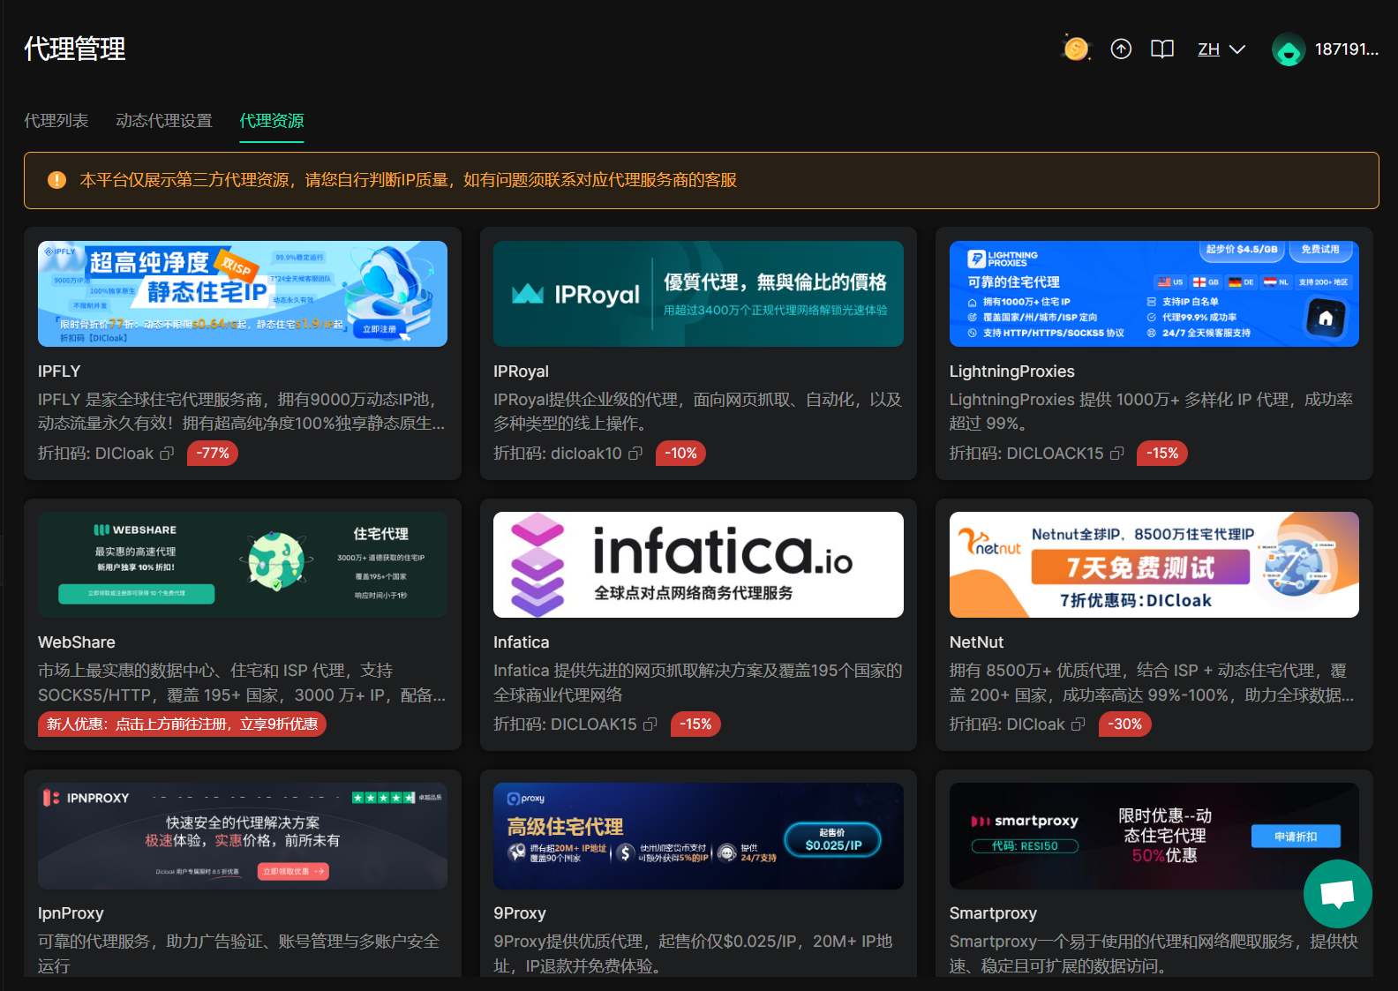Click the 9Proxy provider title

tap(519, 913)
